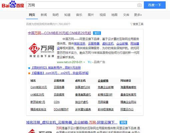Viewport: 170px width, 133px height.
Task: Click the 官网 badge beside 域名注册 result title
Action: 123,122
